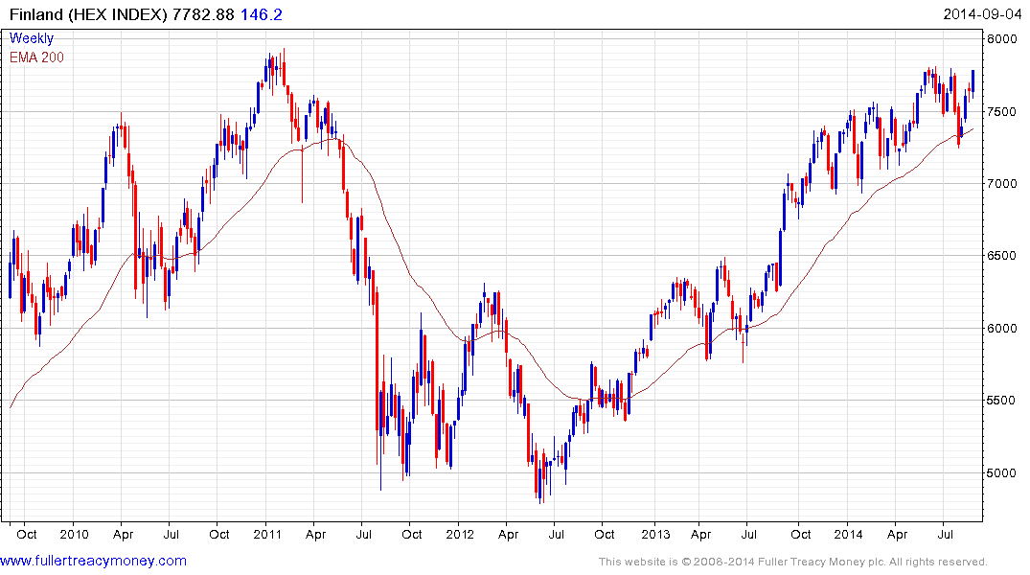Screen dimensions: 1030x575
Task: Click the 2013 date axis label
Action: [x=655, y=534]
